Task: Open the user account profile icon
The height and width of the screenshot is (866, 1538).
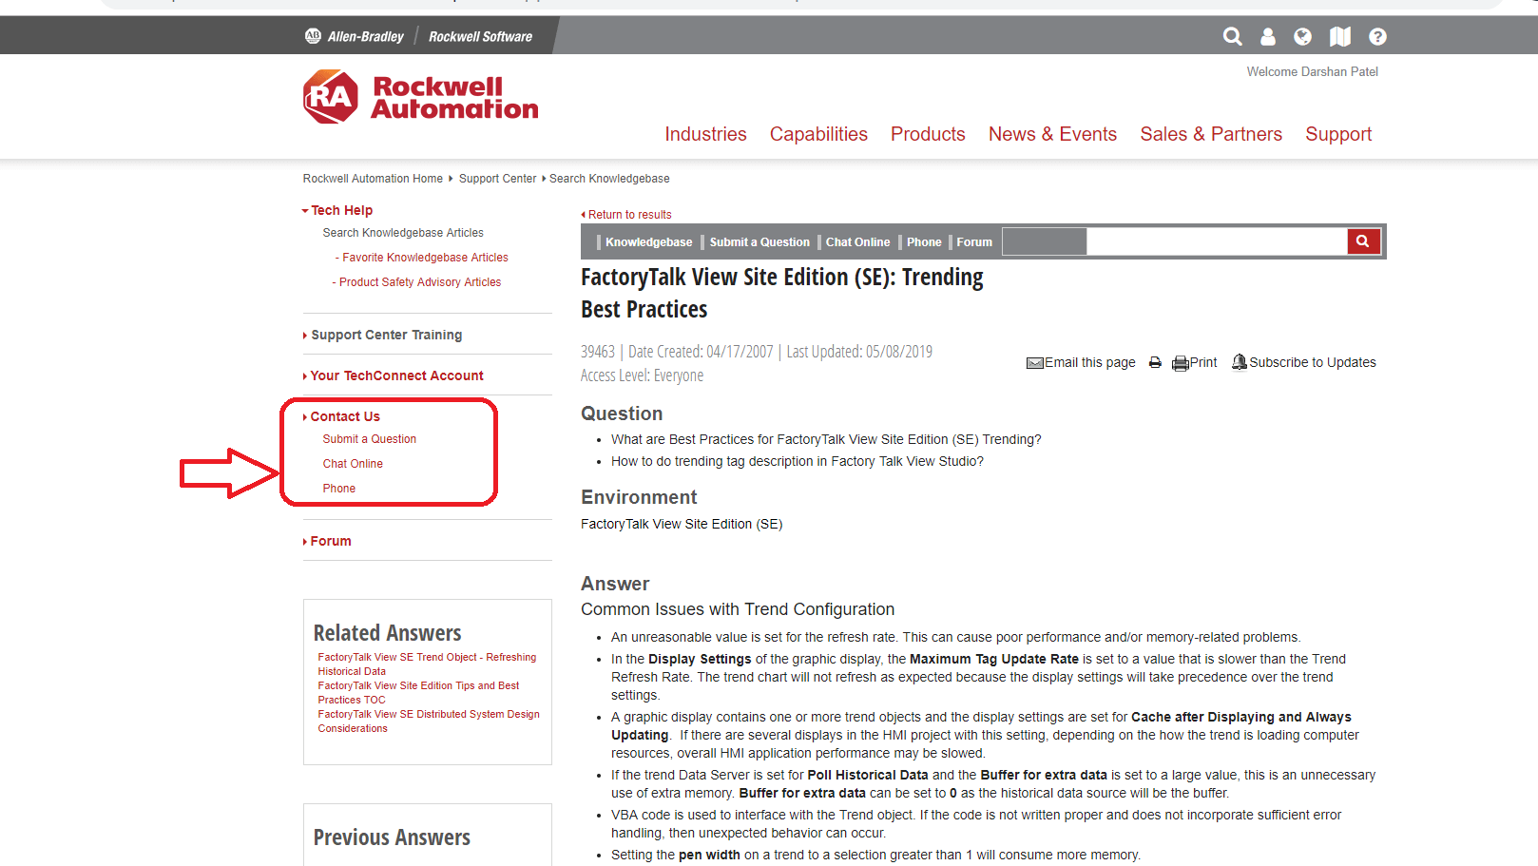Action: [x=1267, y=36]
